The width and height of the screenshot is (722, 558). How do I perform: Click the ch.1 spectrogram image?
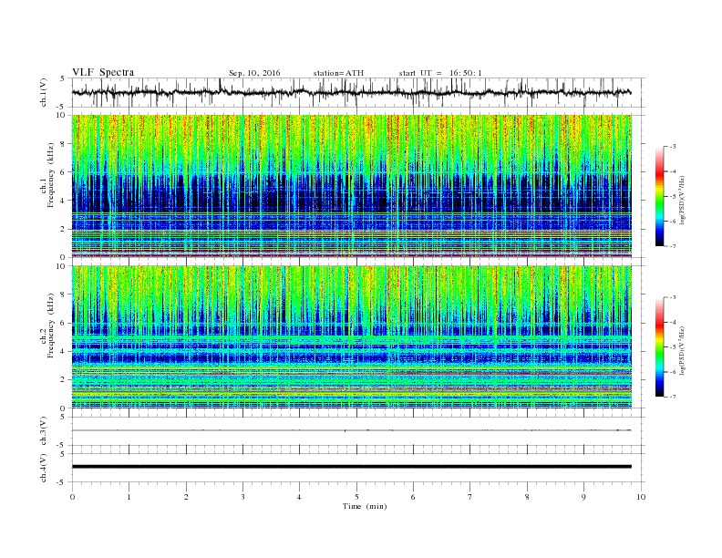[352, 186]
